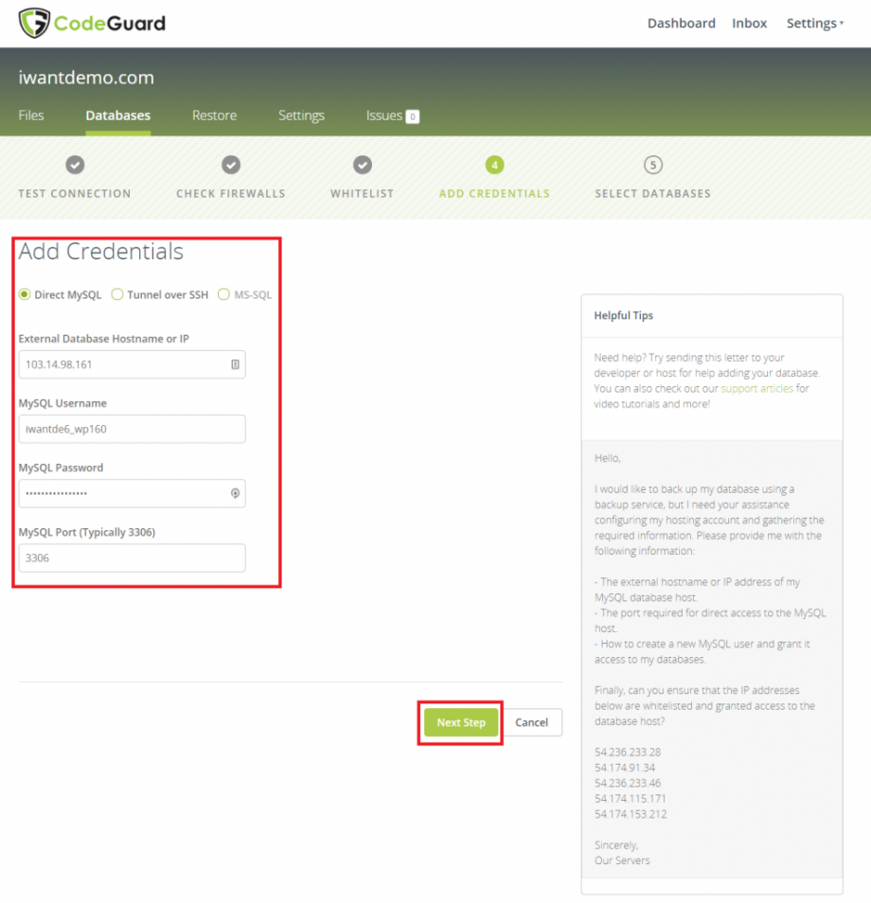Click the Check Firewalls checkmark step icon
Viewport: 871px width, 903px height.
pos(230,165)
